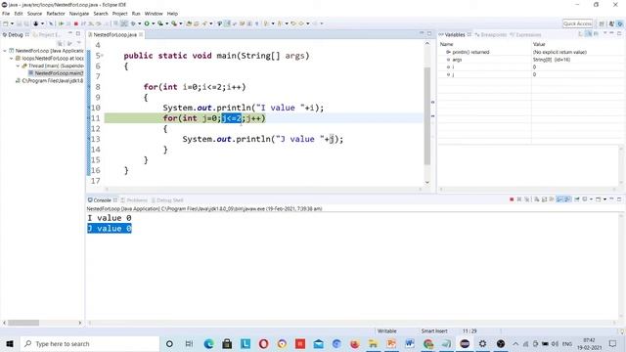
Task: Open the New file dropdown arrow
Action: click(12, 23)
